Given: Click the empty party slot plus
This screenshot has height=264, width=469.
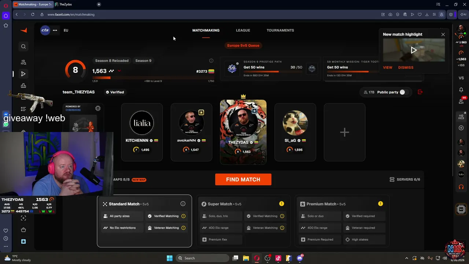Looking at the screenshot, I should (344, 132).
